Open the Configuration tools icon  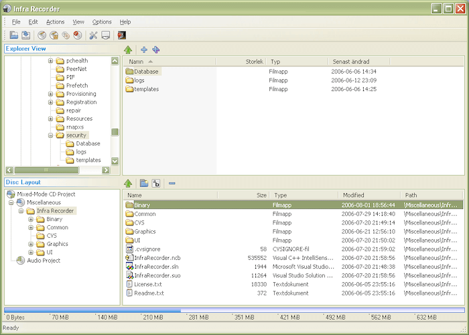tap(93, 35)
